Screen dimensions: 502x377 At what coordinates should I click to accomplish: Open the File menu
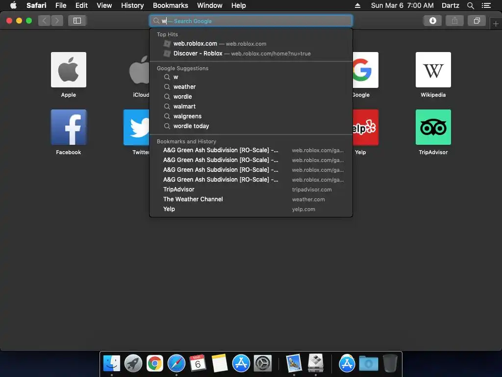[x=60, y=5]
